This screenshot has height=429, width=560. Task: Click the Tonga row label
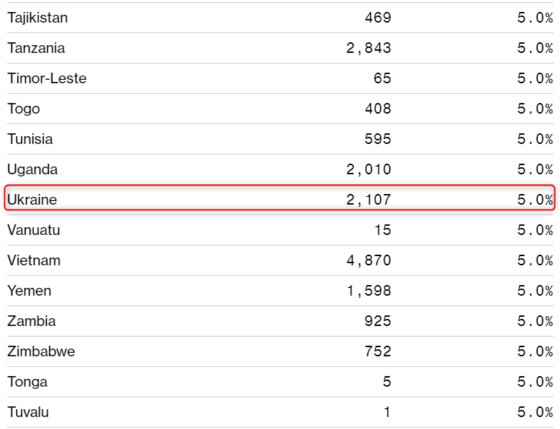click(x=28, y=382)
